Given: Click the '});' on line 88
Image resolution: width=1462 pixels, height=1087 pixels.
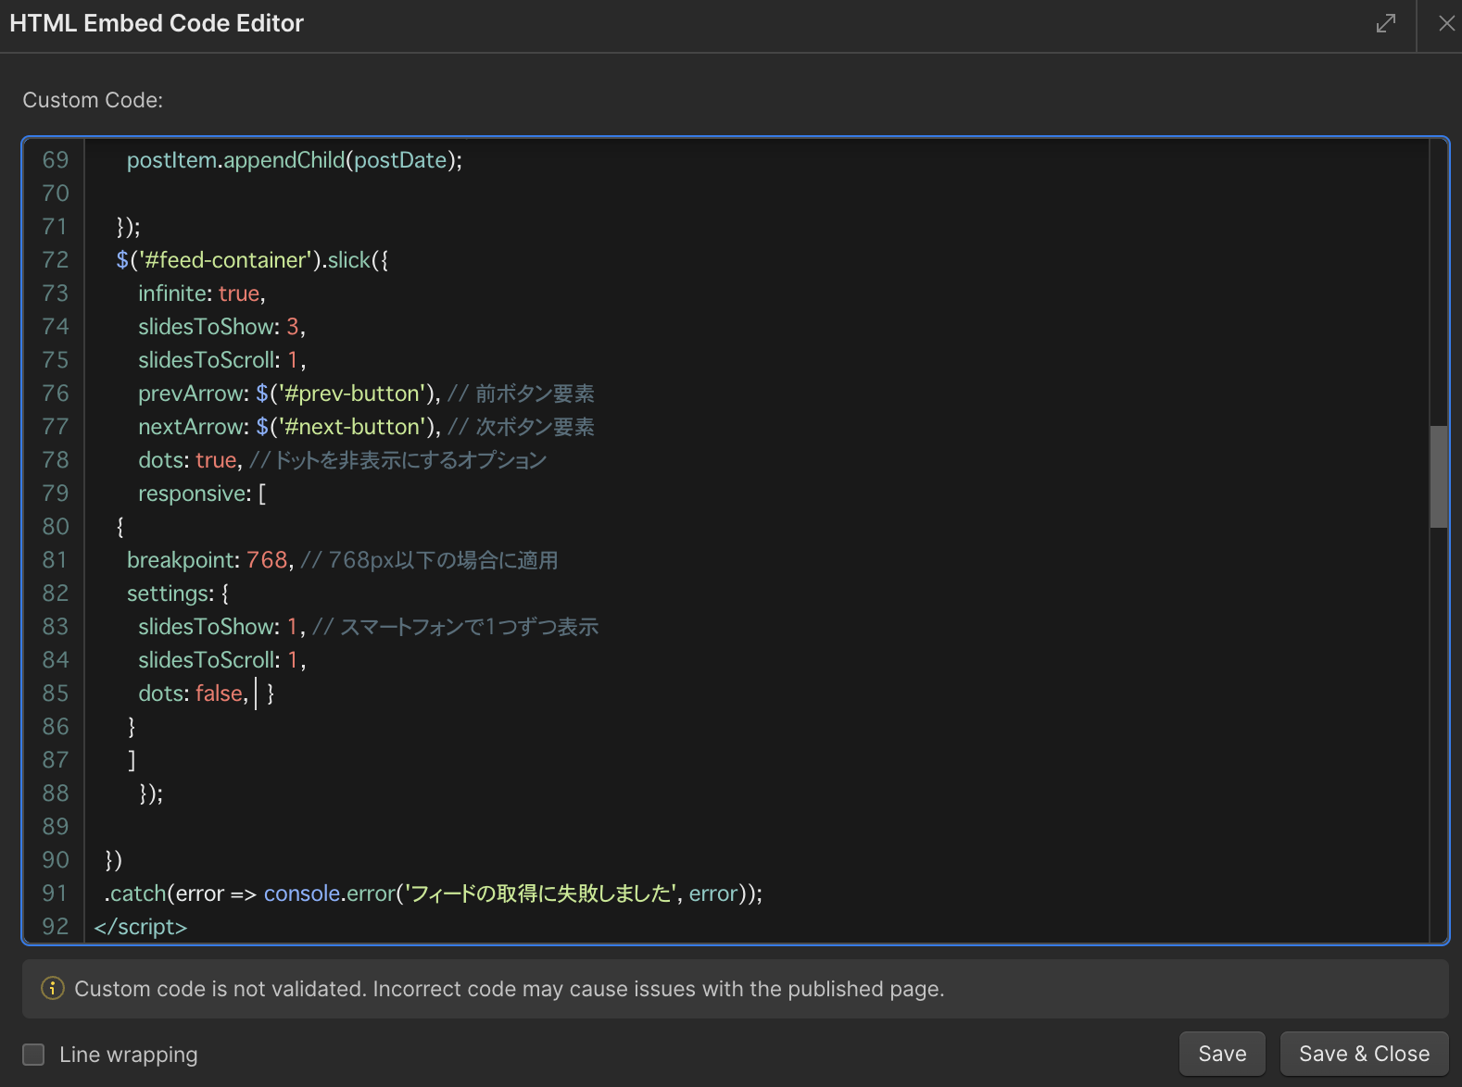Looking at the screenshot, I should pos(151,793).
